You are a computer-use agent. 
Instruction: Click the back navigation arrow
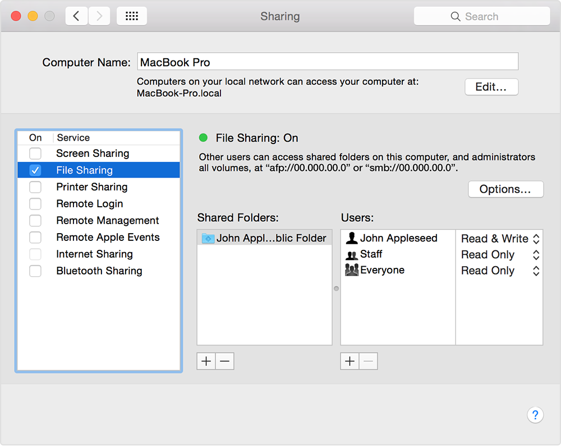[x=76, y=16]
